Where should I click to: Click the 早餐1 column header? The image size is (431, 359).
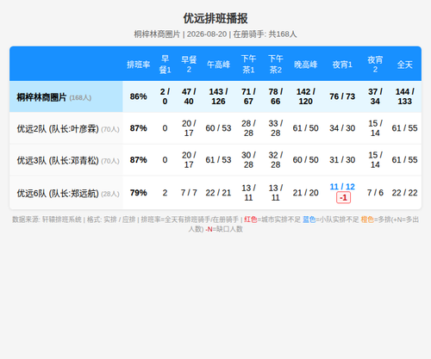pyautogui.click(x=165, y=65)
